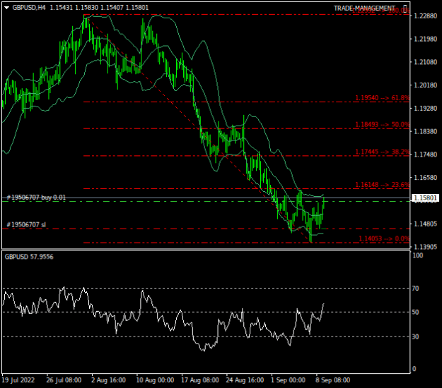Click price axis label 1.20180
442x388 pixels.
click(425, 85)
